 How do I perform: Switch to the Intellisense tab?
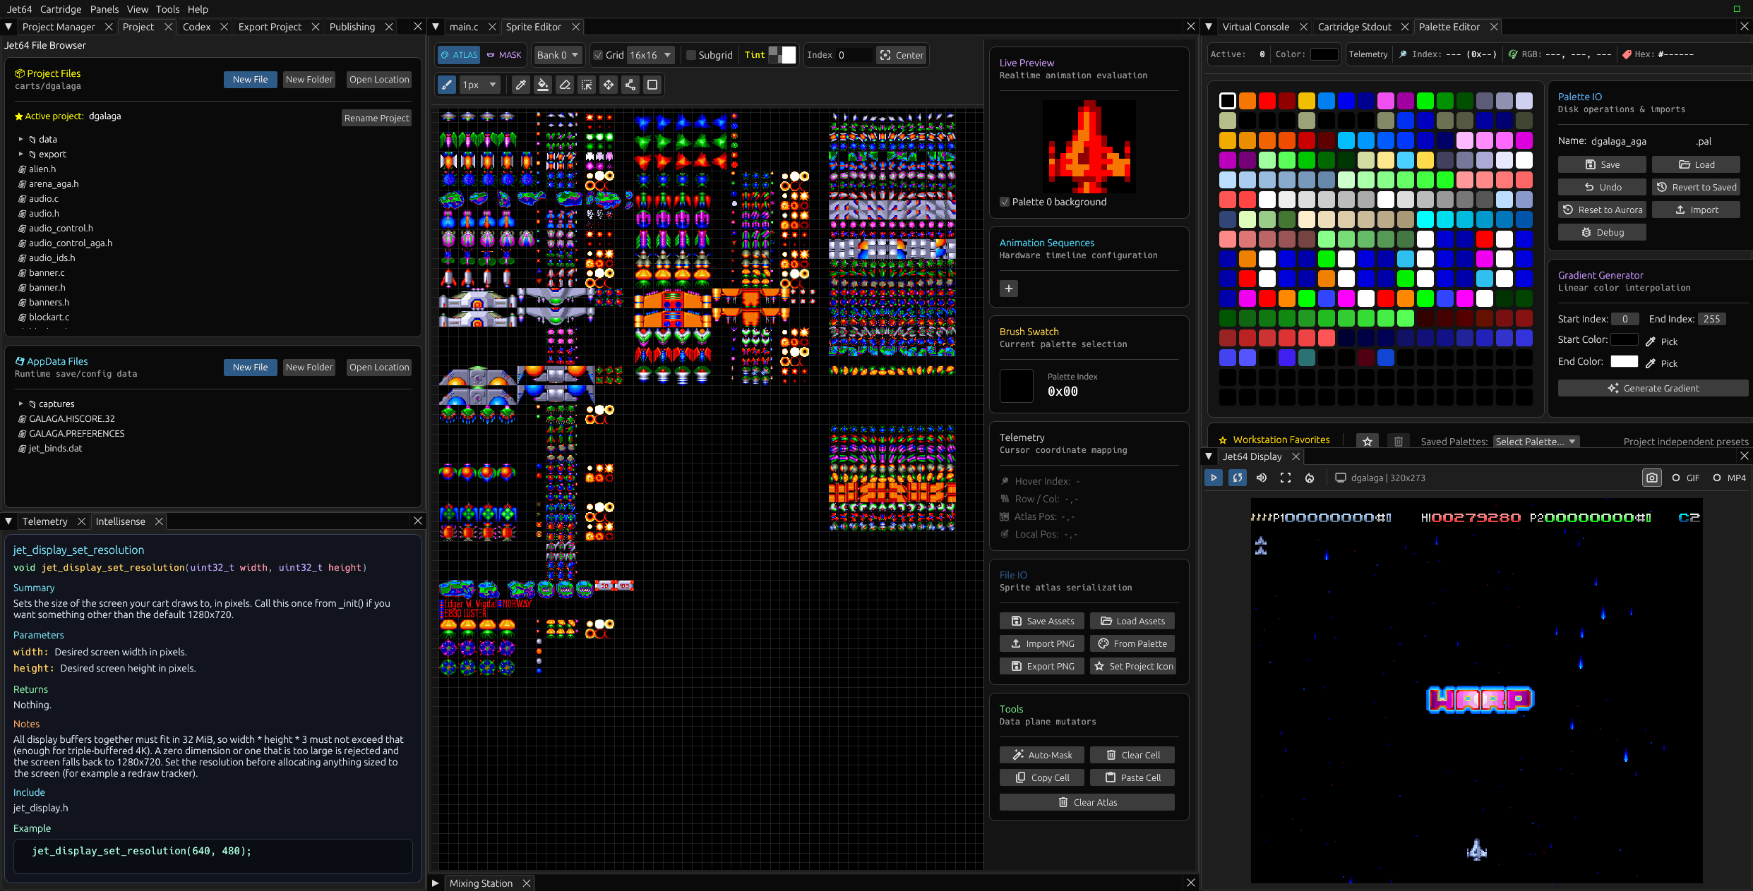tap(121, 521)
